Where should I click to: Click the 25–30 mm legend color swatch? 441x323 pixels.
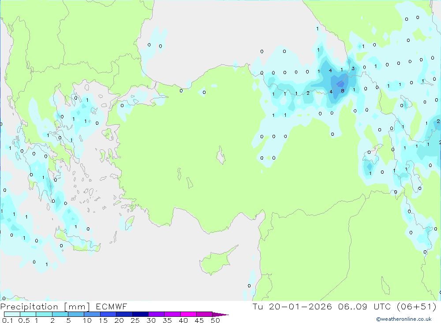[140, 314]
